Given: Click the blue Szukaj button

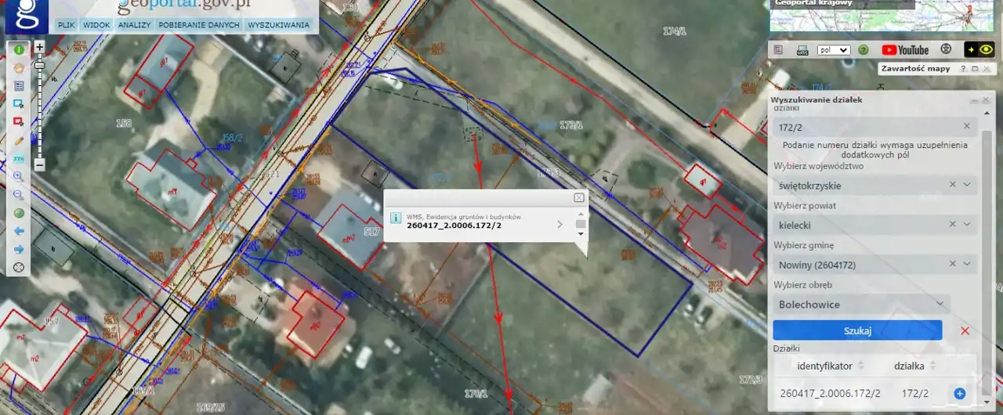Looking at the screenshot, I should [x=857, y=330].
